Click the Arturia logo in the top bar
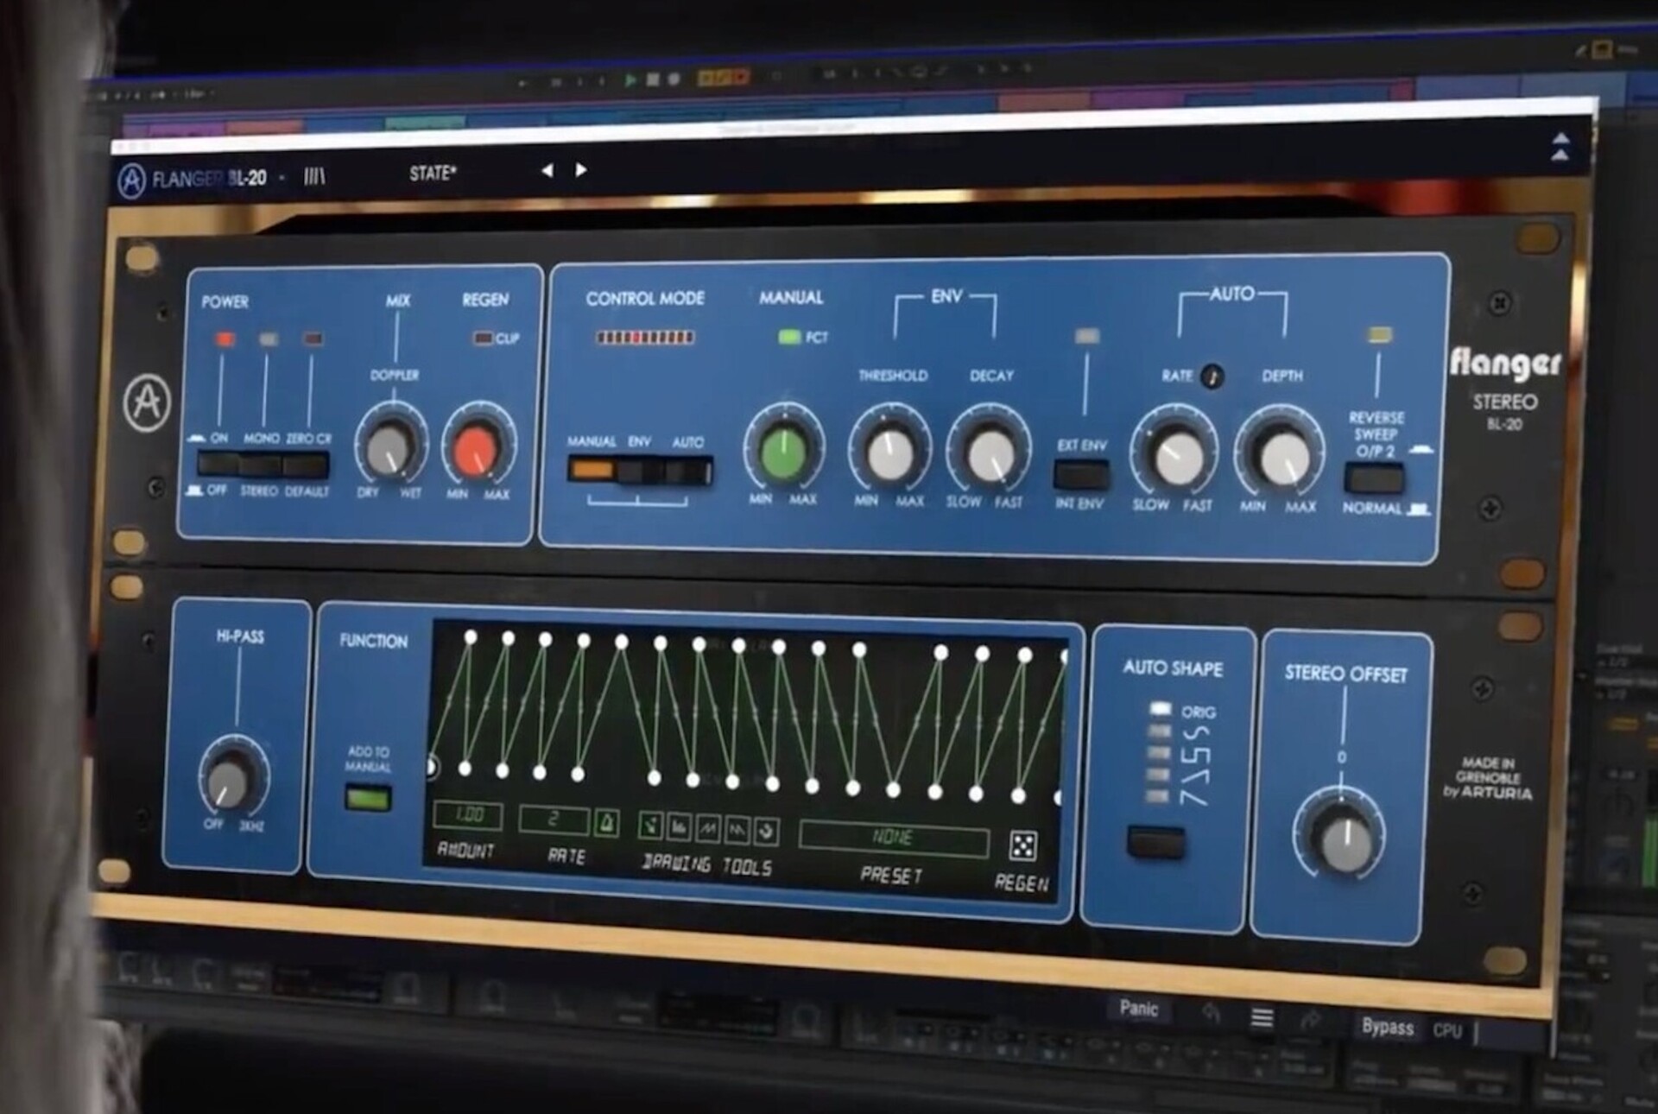The image size is (1658, 1114). 132,180
